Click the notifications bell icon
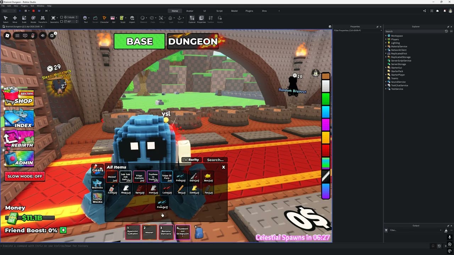The height and width of the screenshot is (255, 454). point(445,11)
